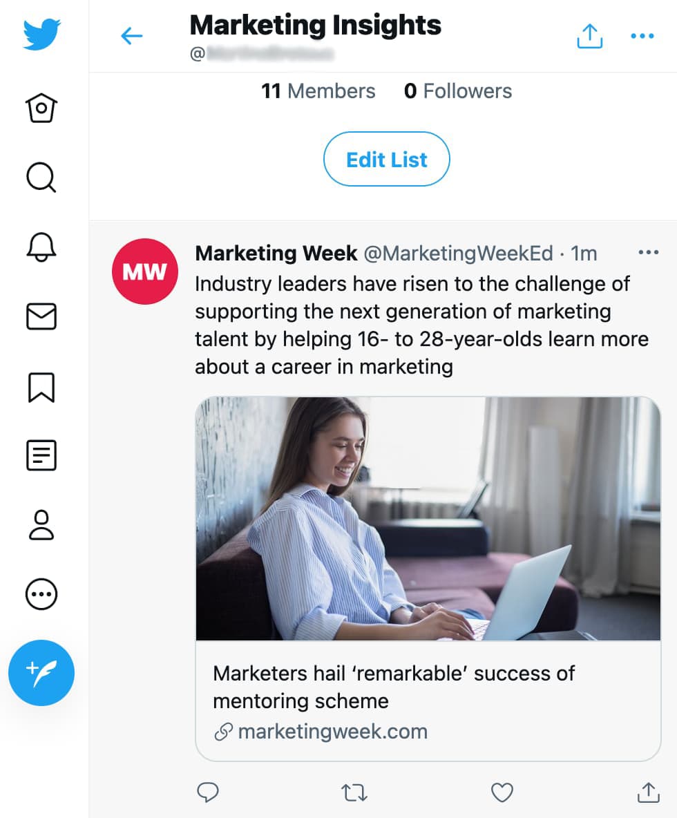Screen dimensions: 677x818
Task: Open the Lists icon in sidebar
Action: [41, 456]
